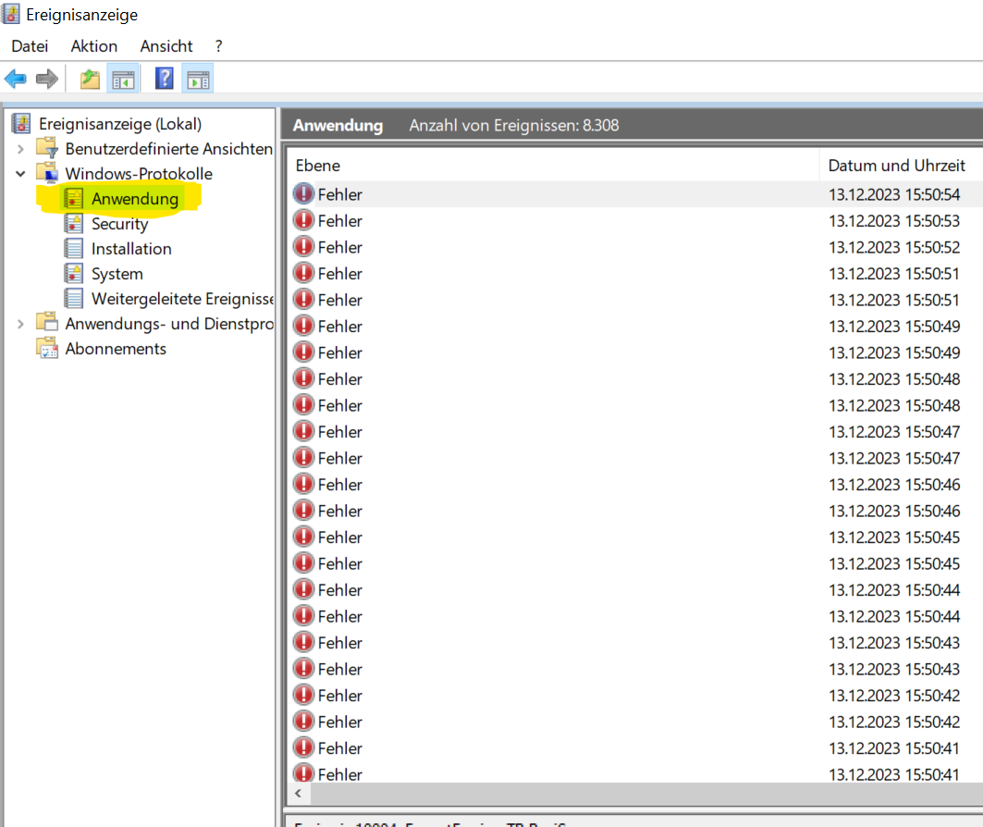Go back with the blue arrow

[15, 79]
